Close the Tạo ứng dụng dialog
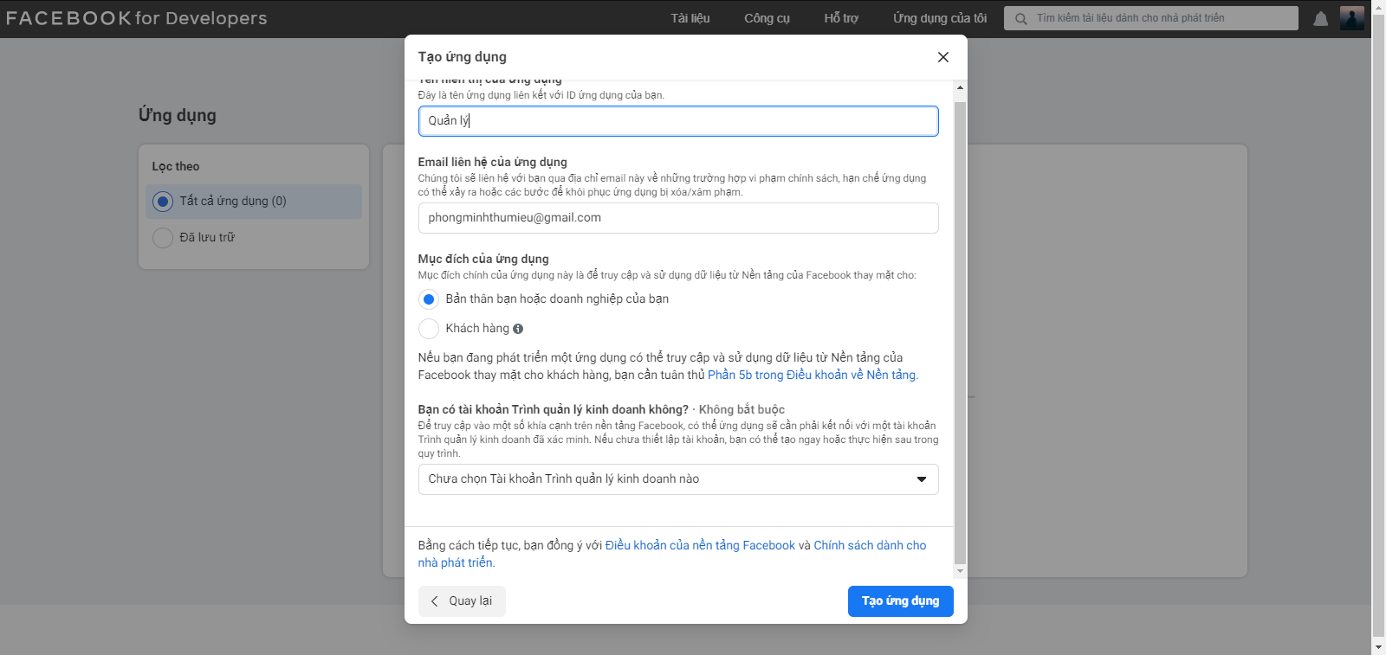Image resolution: width=1386 pixels, height=655 pixels. click(x=943, y=57)
